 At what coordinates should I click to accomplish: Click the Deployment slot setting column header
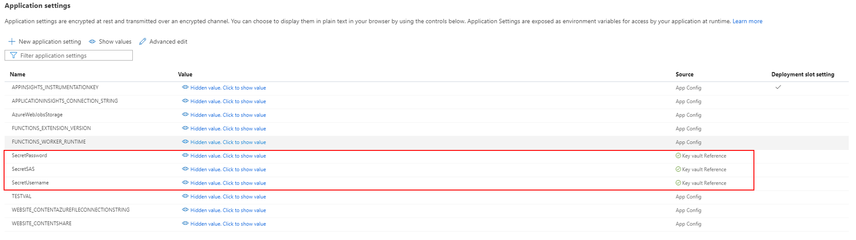(803, 74)
